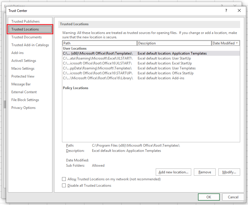Sort list by Path column header
The height and width of the screenshot is (205, 248).
tap(100, 43)
